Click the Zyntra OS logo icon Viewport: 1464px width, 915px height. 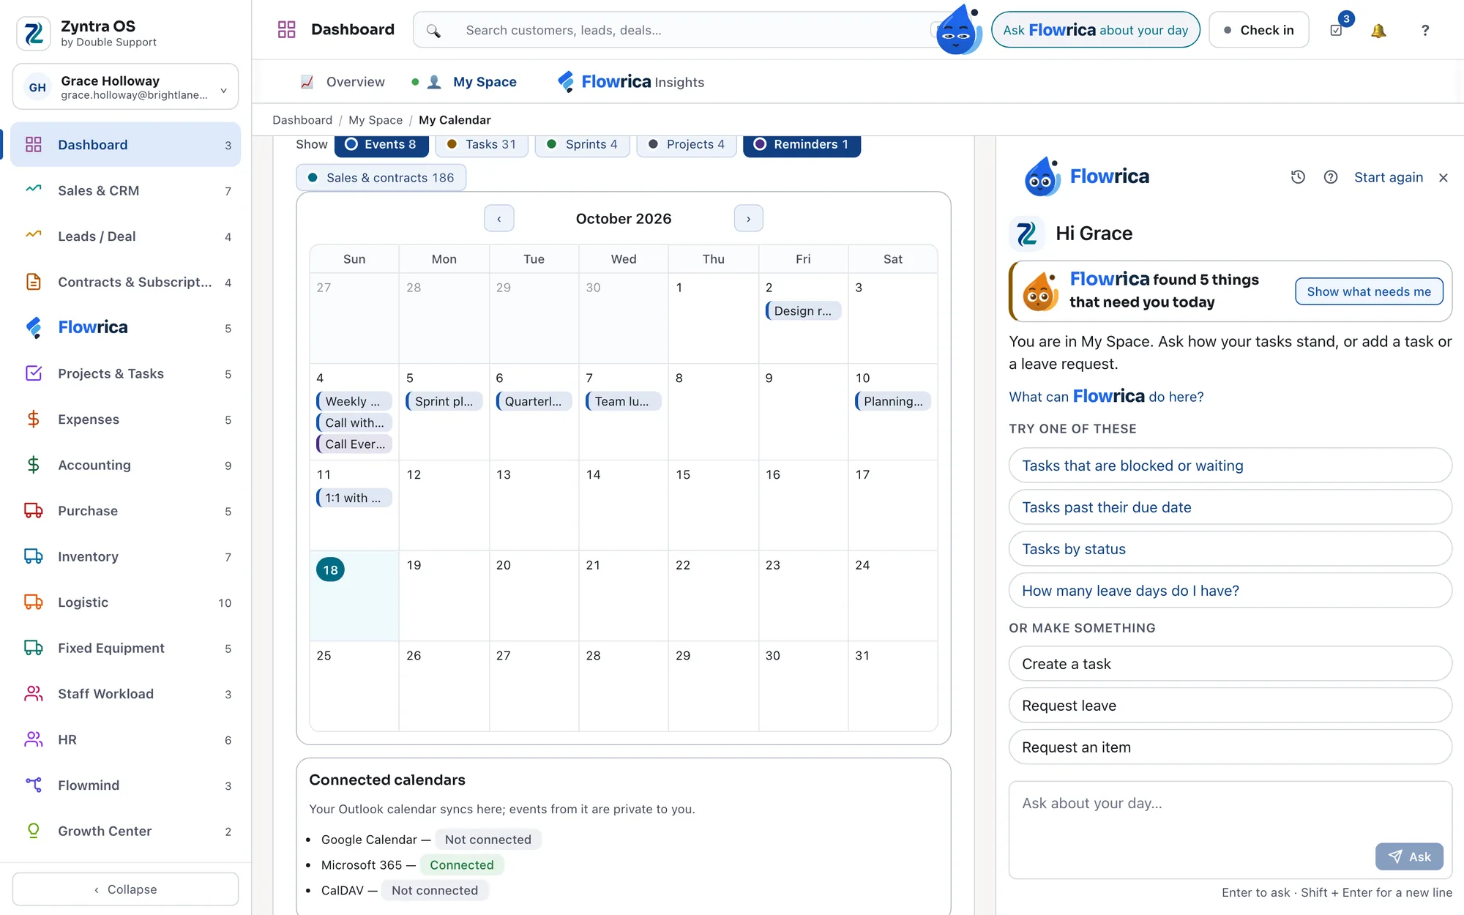tap(34, 33)
